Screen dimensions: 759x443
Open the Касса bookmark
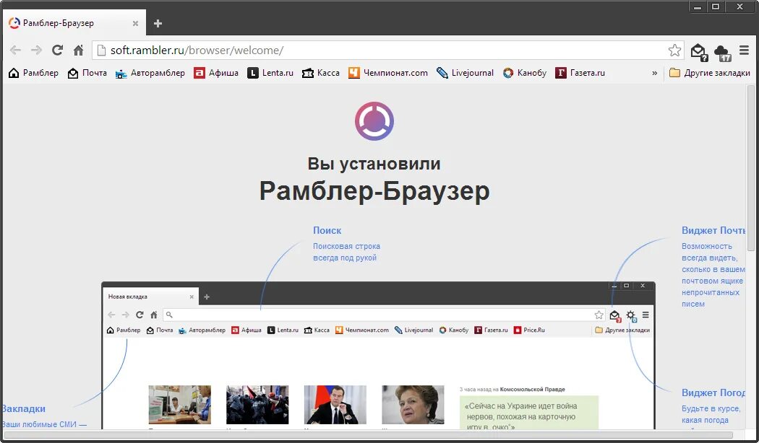tap(321, 73)
